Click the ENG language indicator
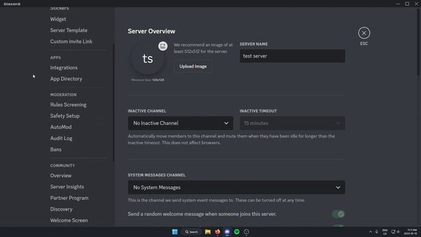This screenshot has height=237, width=421. tap(385, 232)
